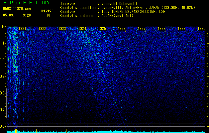Screen dimensions: 209x133
Task: Click the meteor count value 10
Action: (48, 15)
